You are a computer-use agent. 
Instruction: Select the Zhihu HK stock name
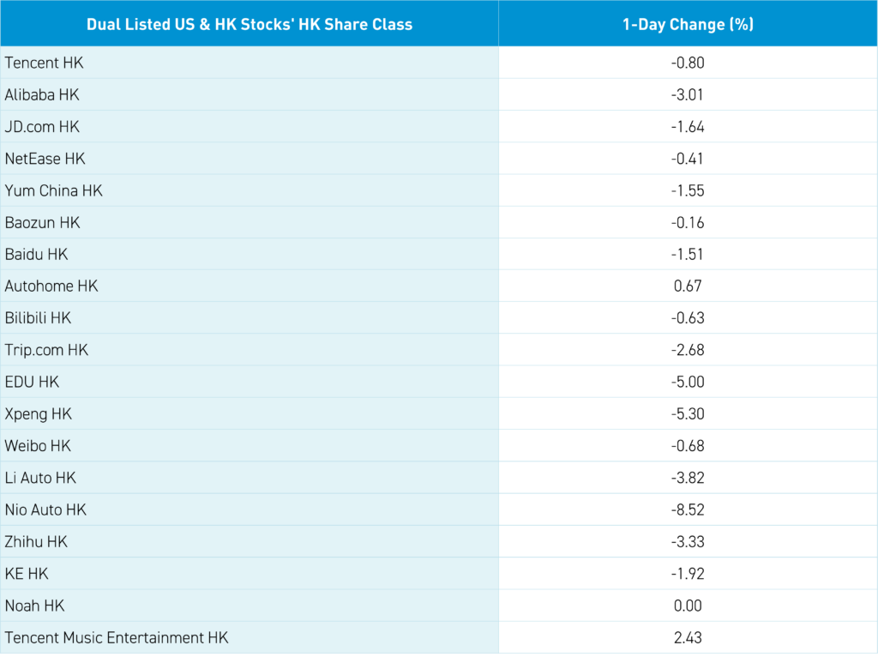[36, 542]
